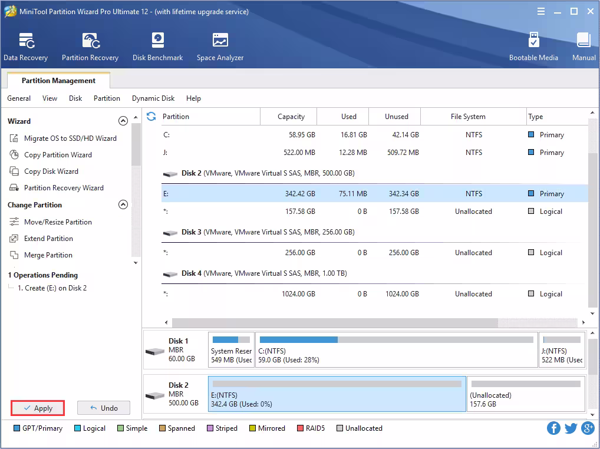This screenshot has width=600, height=449.
Task: Open the Twitter share icon
Action: click(571, 428)
